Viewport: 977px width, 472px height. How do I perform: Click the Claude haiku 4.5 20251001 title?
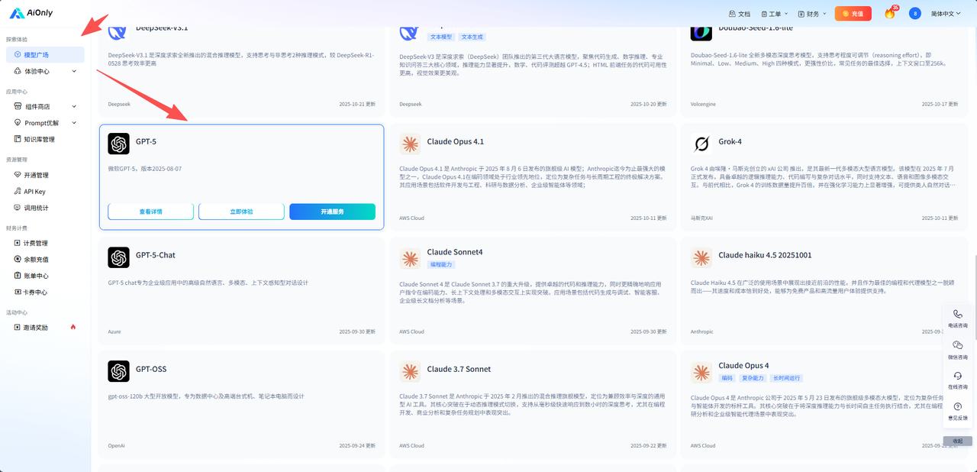(x=765, y=255)
